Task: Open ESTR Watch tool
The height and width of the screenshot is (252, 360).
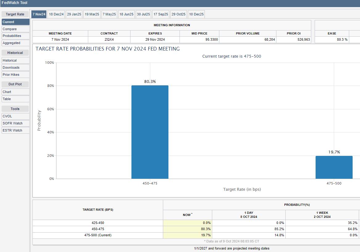Action: pyautogui.click(x=15, y=130)
